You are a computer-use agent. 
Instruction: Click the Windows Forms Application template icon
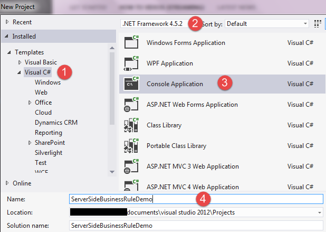[131, 42]
